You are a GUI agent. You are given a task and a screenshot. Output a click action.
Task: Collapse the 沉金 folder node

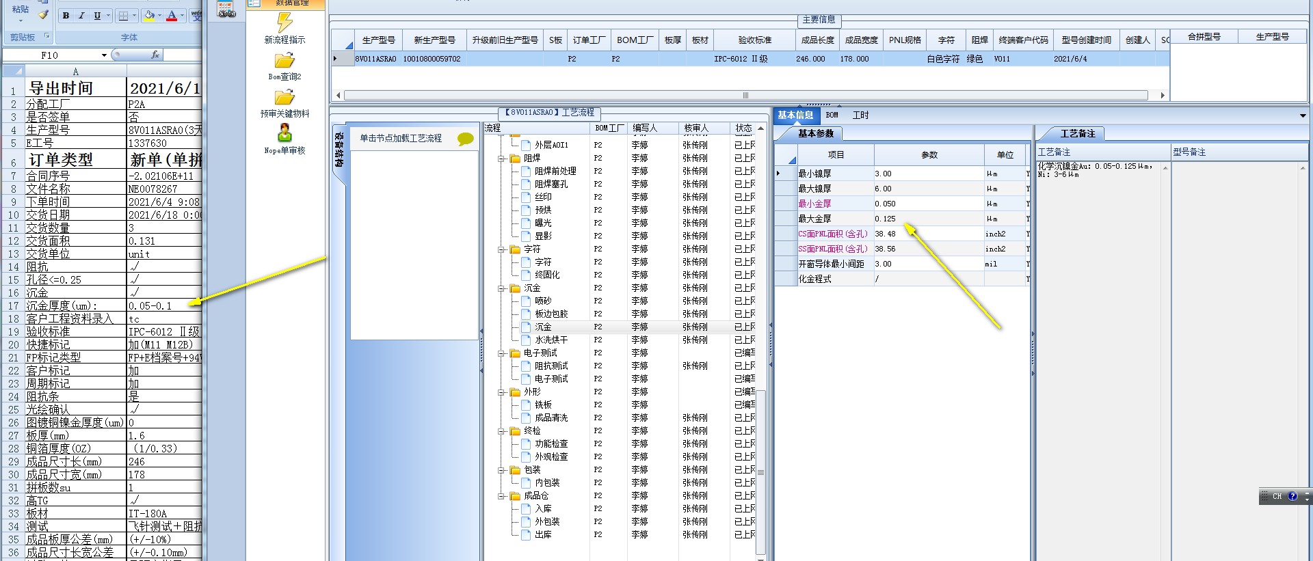[x=502, y=288]
